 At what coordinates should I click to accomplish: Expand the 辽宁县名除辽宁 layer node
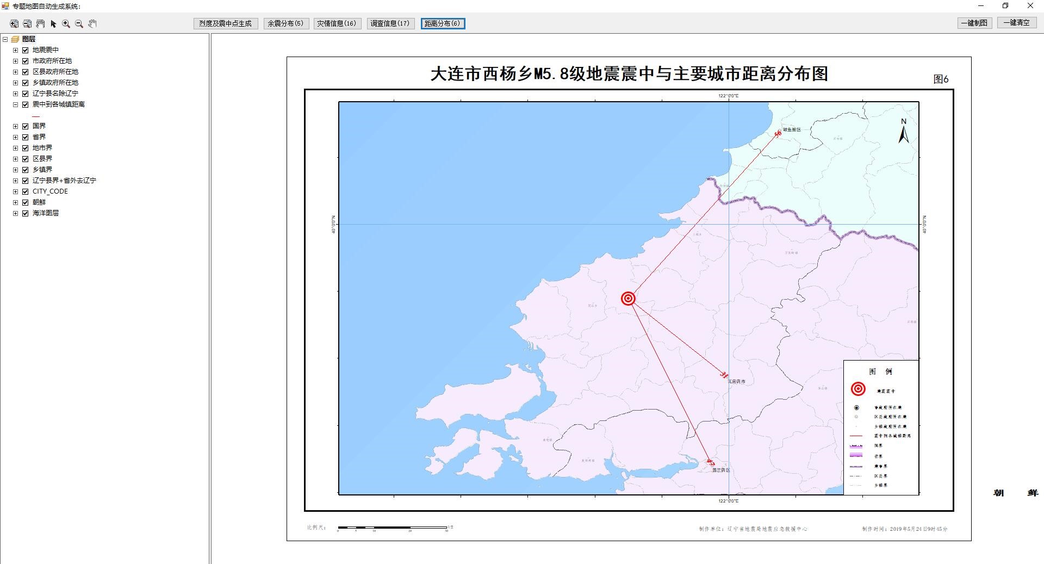(15, 94)
